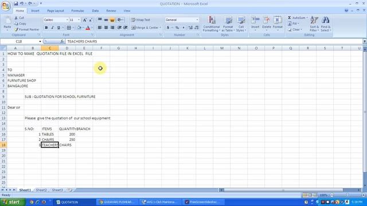This screenshot has height=206, width=367.
Task: Open Cell Styles gallery
Action: 241,24
